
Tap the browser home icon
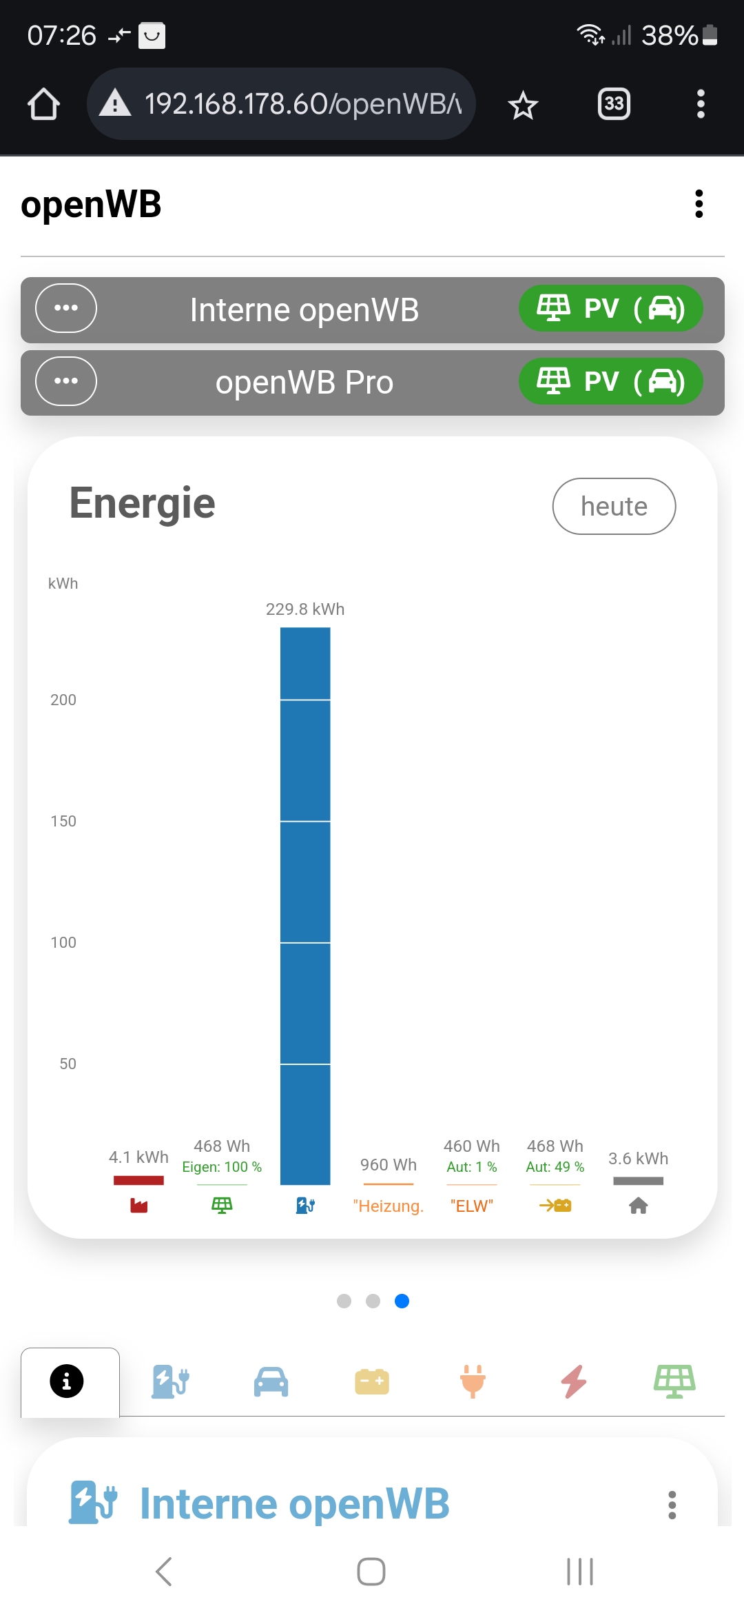point(43,105)
